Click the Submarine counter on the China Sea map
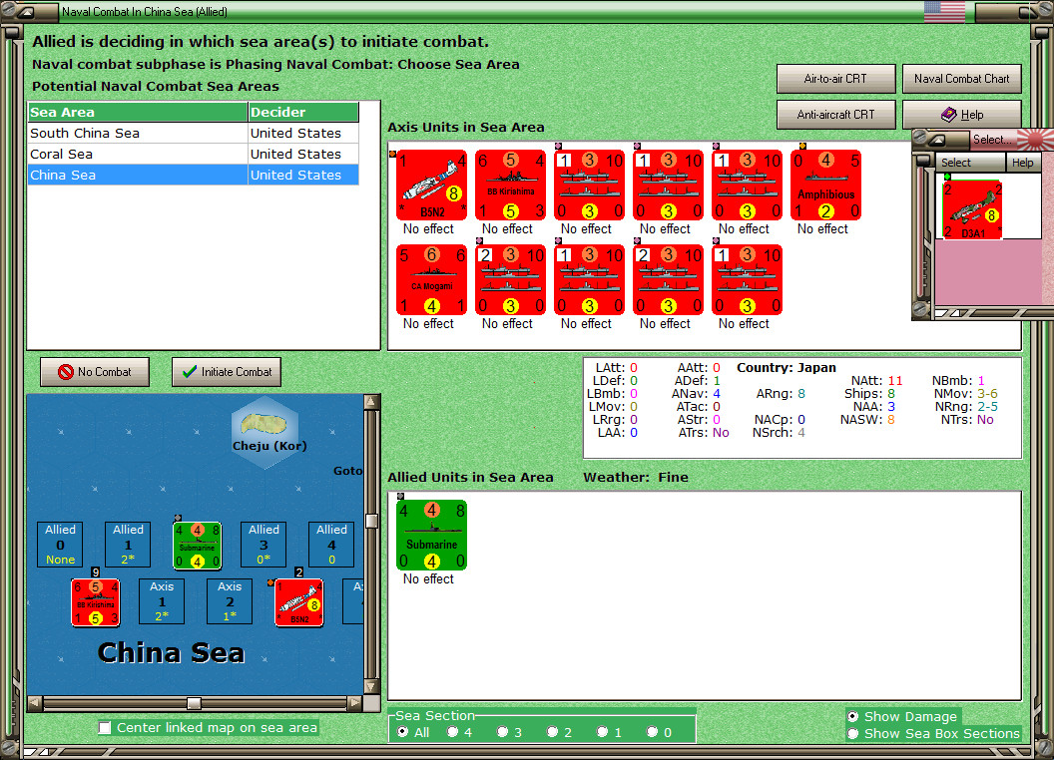Screen dimensions: 1054x760 coord(197,546)
